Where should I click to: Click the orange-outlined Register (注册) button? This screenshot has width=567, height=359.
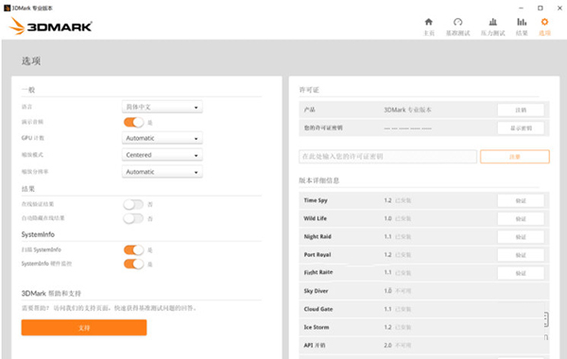point(515,157)
